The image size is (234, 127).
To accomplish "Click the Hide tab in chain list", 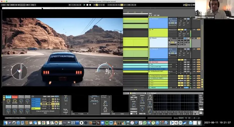I will [57, 96].
